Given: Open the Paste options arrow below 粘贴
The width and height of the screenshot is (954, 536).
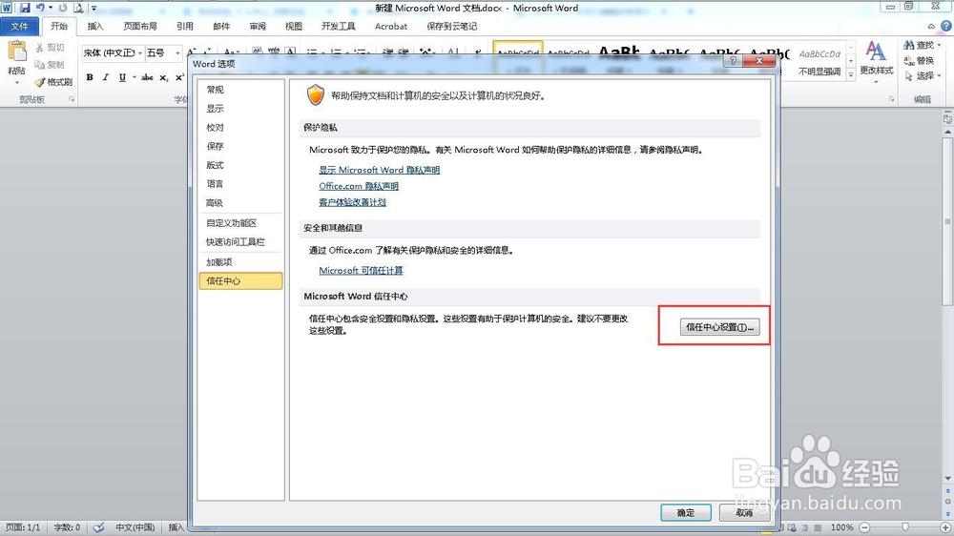Looking at the screenshot, I should 16,82.
